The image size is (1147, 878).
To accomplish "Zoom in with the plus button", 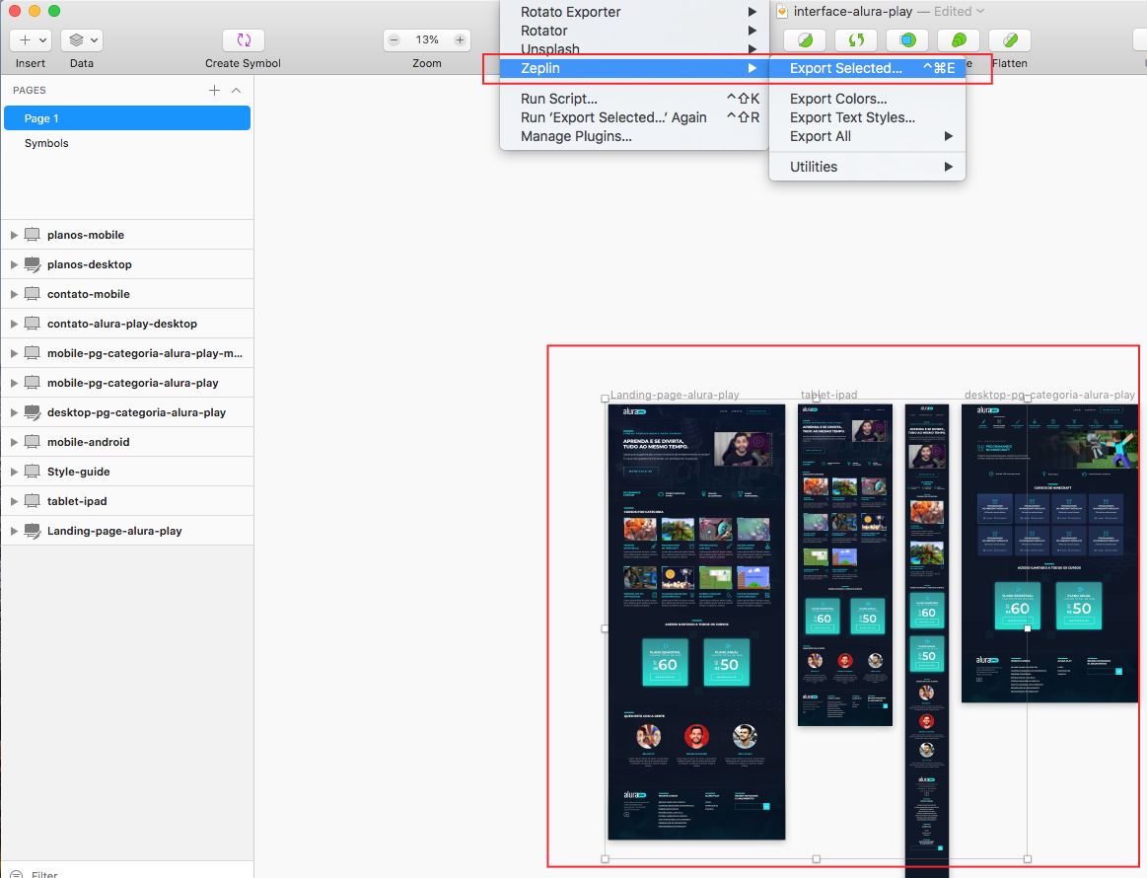I will point(460,39).
